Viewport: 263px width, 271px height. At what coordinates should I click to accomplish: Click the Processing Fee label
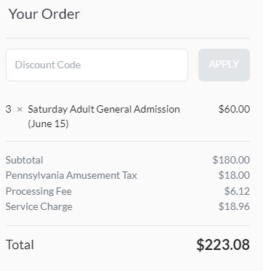coord(39,191)
